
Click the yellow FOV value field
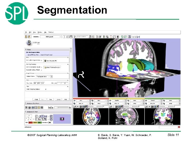[35, 123]
